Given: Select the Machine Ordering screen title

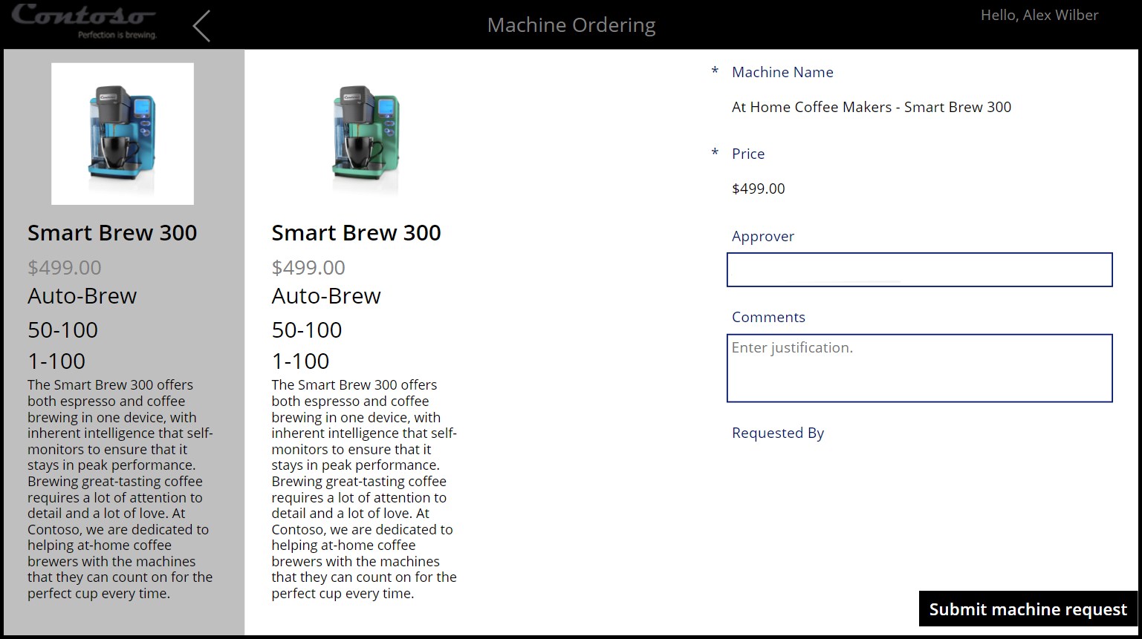Looking at the screenshot, I should pos(571,24).
